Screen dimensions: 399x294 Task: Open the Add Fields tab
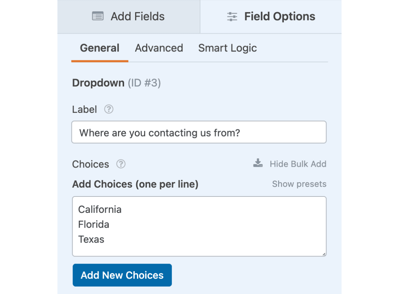[129, 16]
